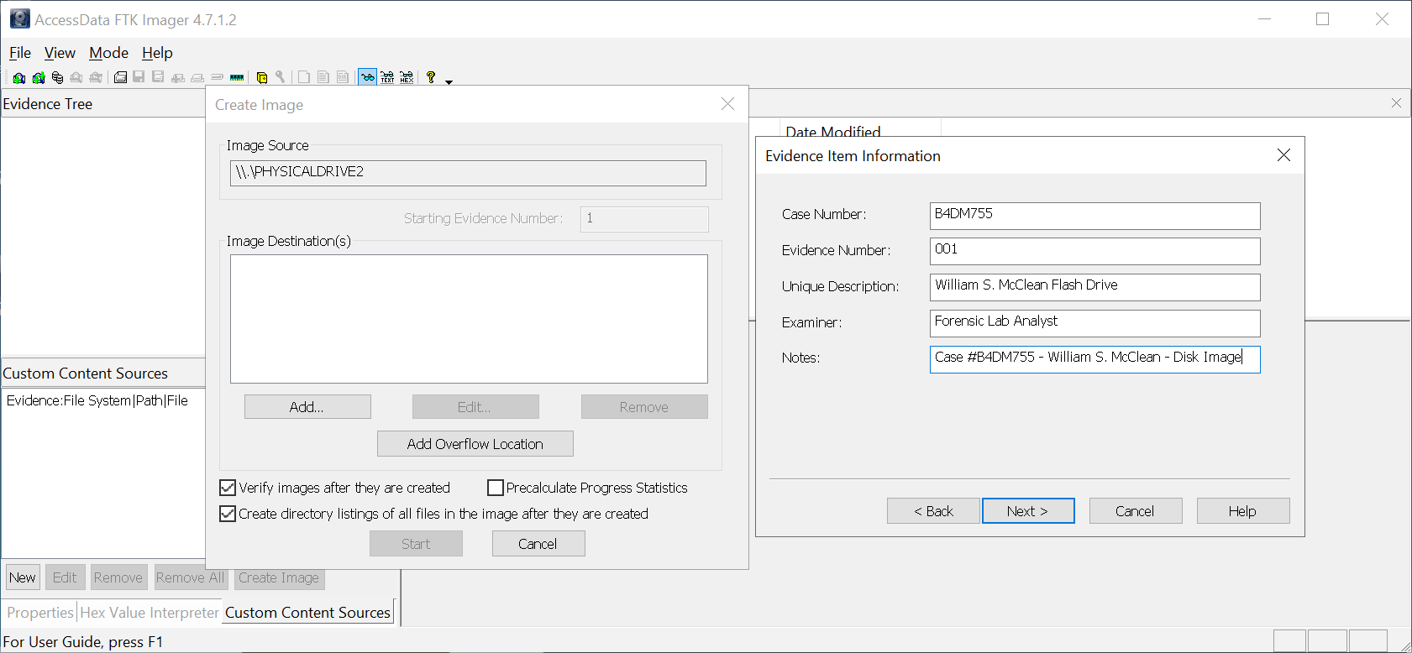Switch to TEXT view mode glasses icon
The width and height of the screenshot is (1412, 653).
(387, 78)
